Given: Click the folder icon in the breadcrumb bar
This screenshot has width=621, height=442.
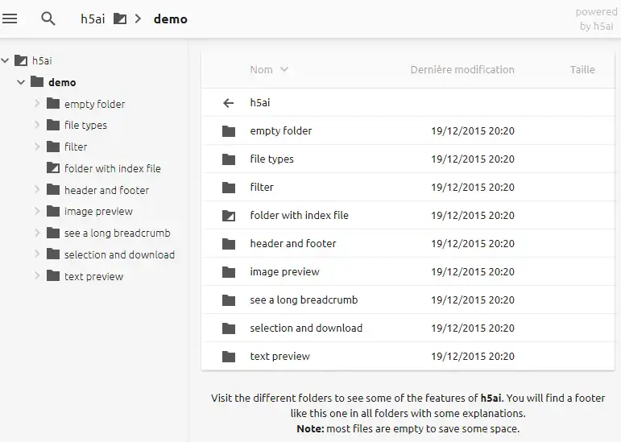Looking at the screenshot, I should (120, 19).
